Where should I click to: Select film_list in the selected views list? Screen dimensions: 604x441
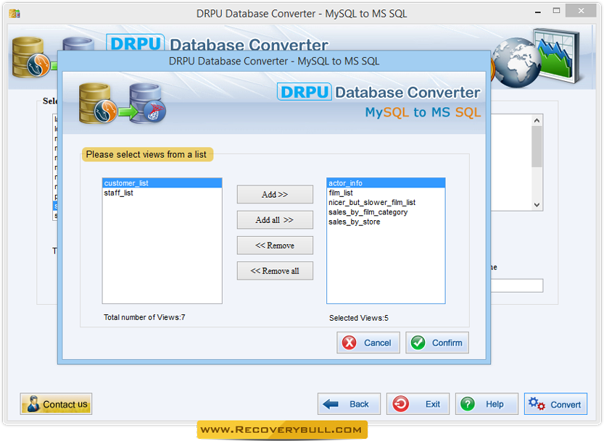pyautogui.click(x=386, y=193)
